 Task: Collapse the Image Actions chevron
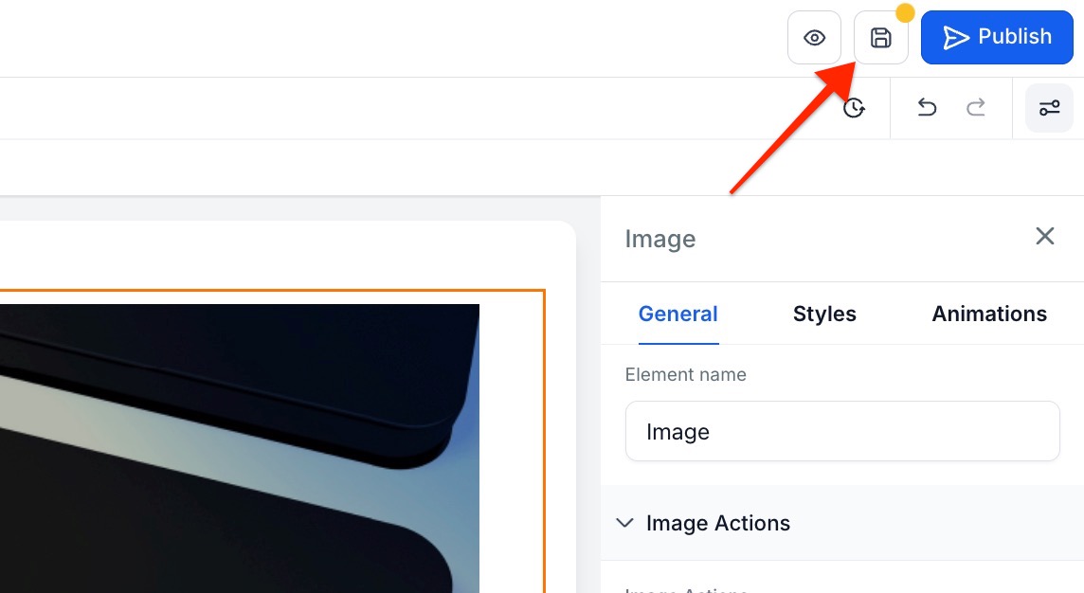[x=624, y=523]
